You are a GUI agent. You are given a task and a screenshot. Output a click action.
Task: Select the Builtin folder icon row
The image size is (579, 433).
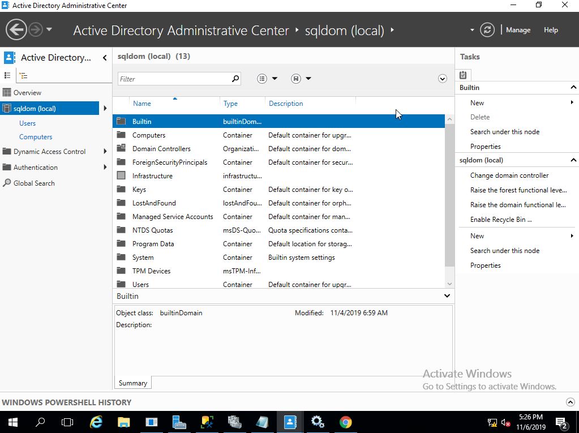coord(121,121)
